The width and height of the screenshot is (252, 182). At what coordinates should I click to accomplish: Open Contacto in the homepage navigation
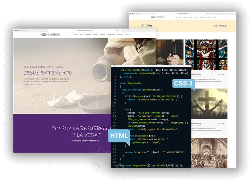(120, 34)
